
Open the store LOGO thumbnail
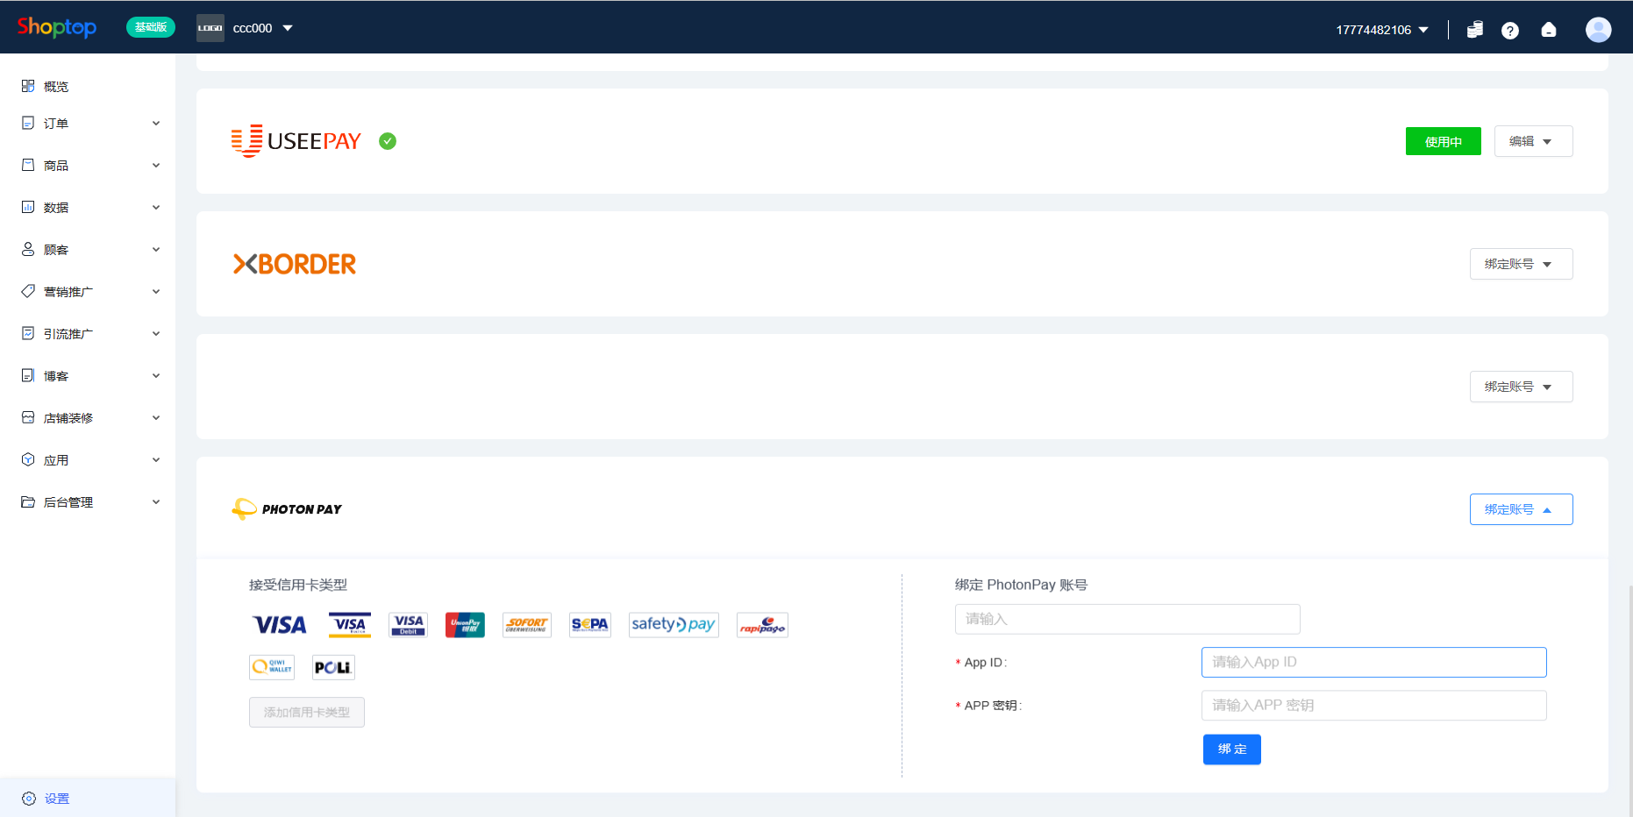210,28
